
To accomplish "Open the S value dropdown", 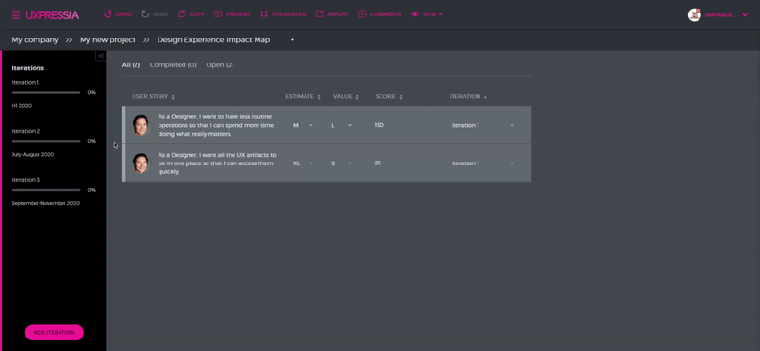I will 342,163.
